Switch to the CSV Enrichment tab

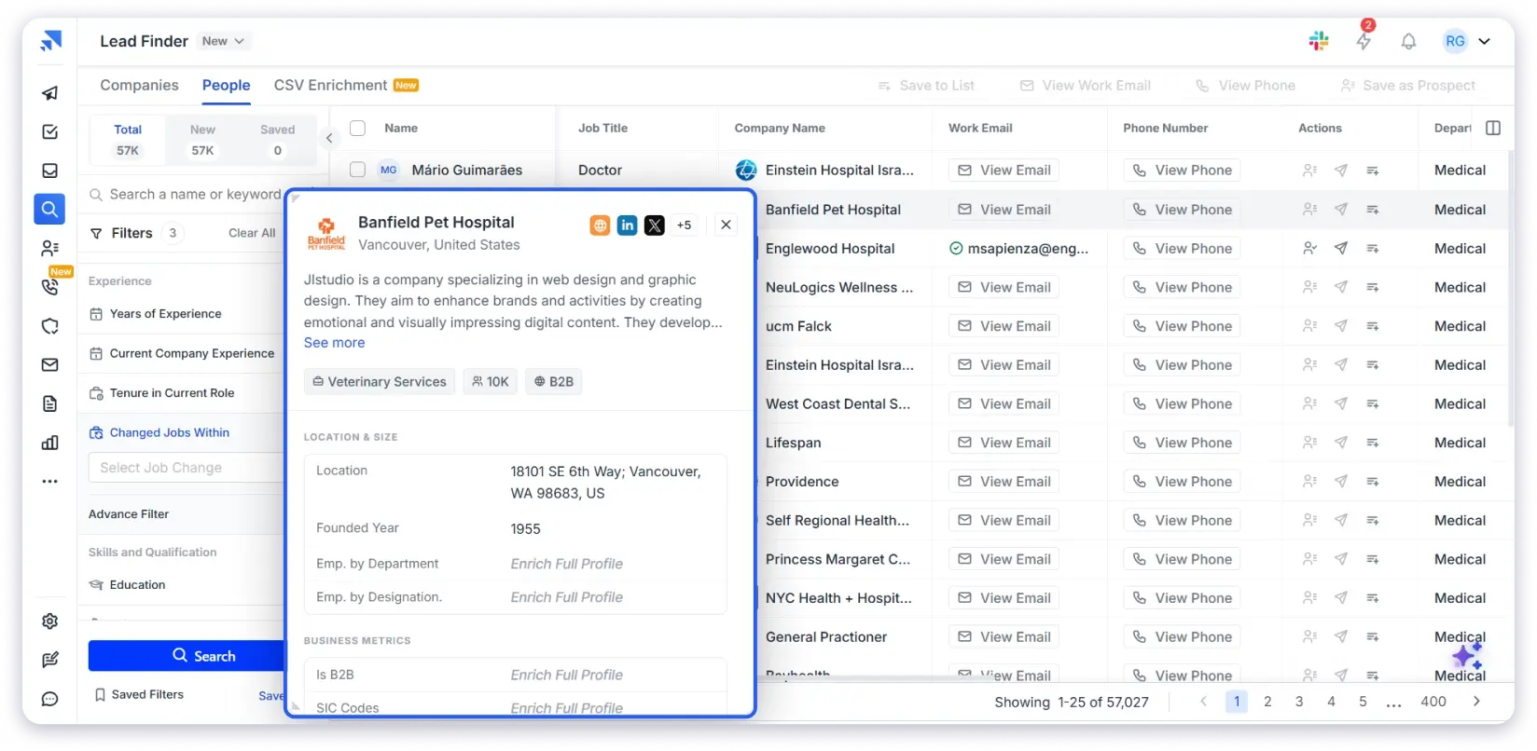(x=346, y=85)
